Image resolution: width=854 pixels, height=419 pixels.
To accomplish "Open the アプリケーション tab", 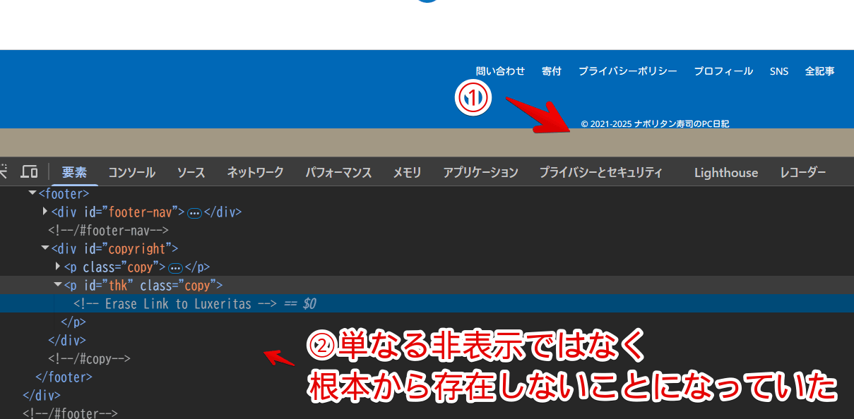I will (x=480, y=172).
